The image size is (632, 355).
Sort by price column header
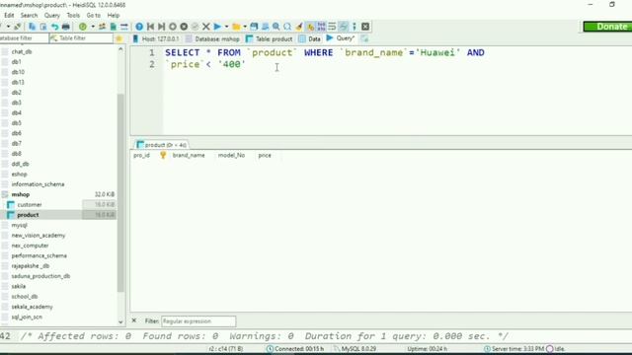pos(265,156)
